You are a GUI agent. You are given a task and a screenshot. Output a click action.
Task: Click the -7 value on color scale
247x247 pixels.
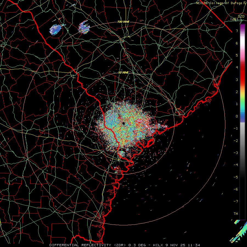point(236,201)
